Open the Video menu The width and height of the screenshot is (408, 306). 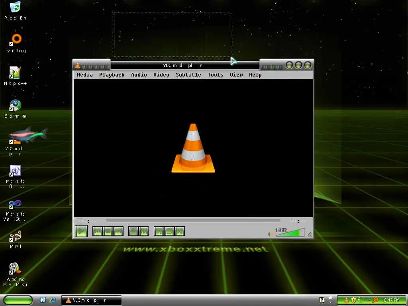(x=161, y=75)
